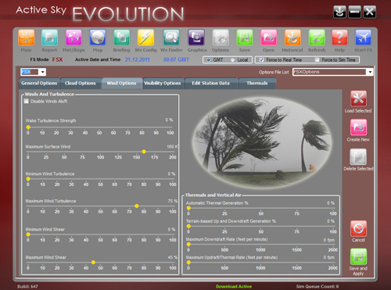The image size is (391, 290).
Task: Click the Maximum Updraft/Thermal Rate slider handle
Action: [188, 262]
